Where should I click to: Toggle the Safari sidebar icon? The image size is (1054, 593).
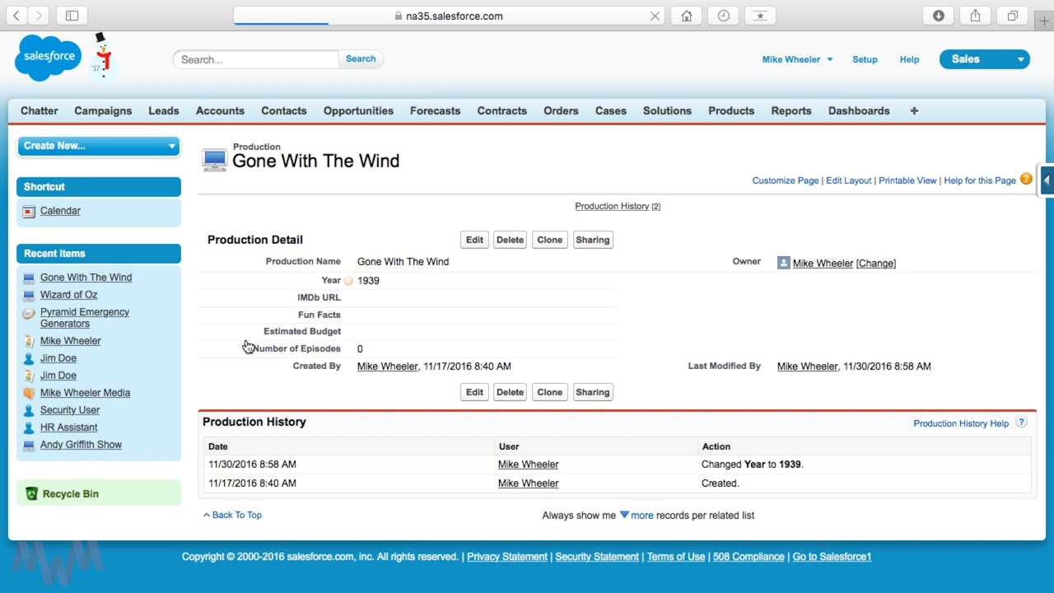click(x=72, y=16)
